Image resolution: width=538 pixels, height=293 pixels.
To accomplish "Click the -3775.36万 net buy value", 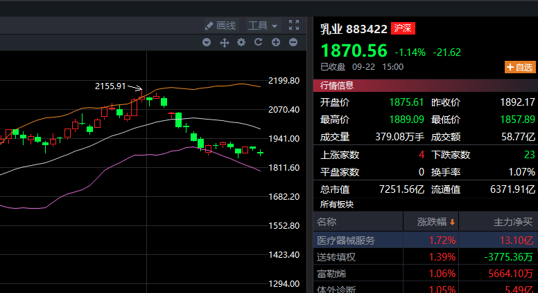I will coord(508,257).
